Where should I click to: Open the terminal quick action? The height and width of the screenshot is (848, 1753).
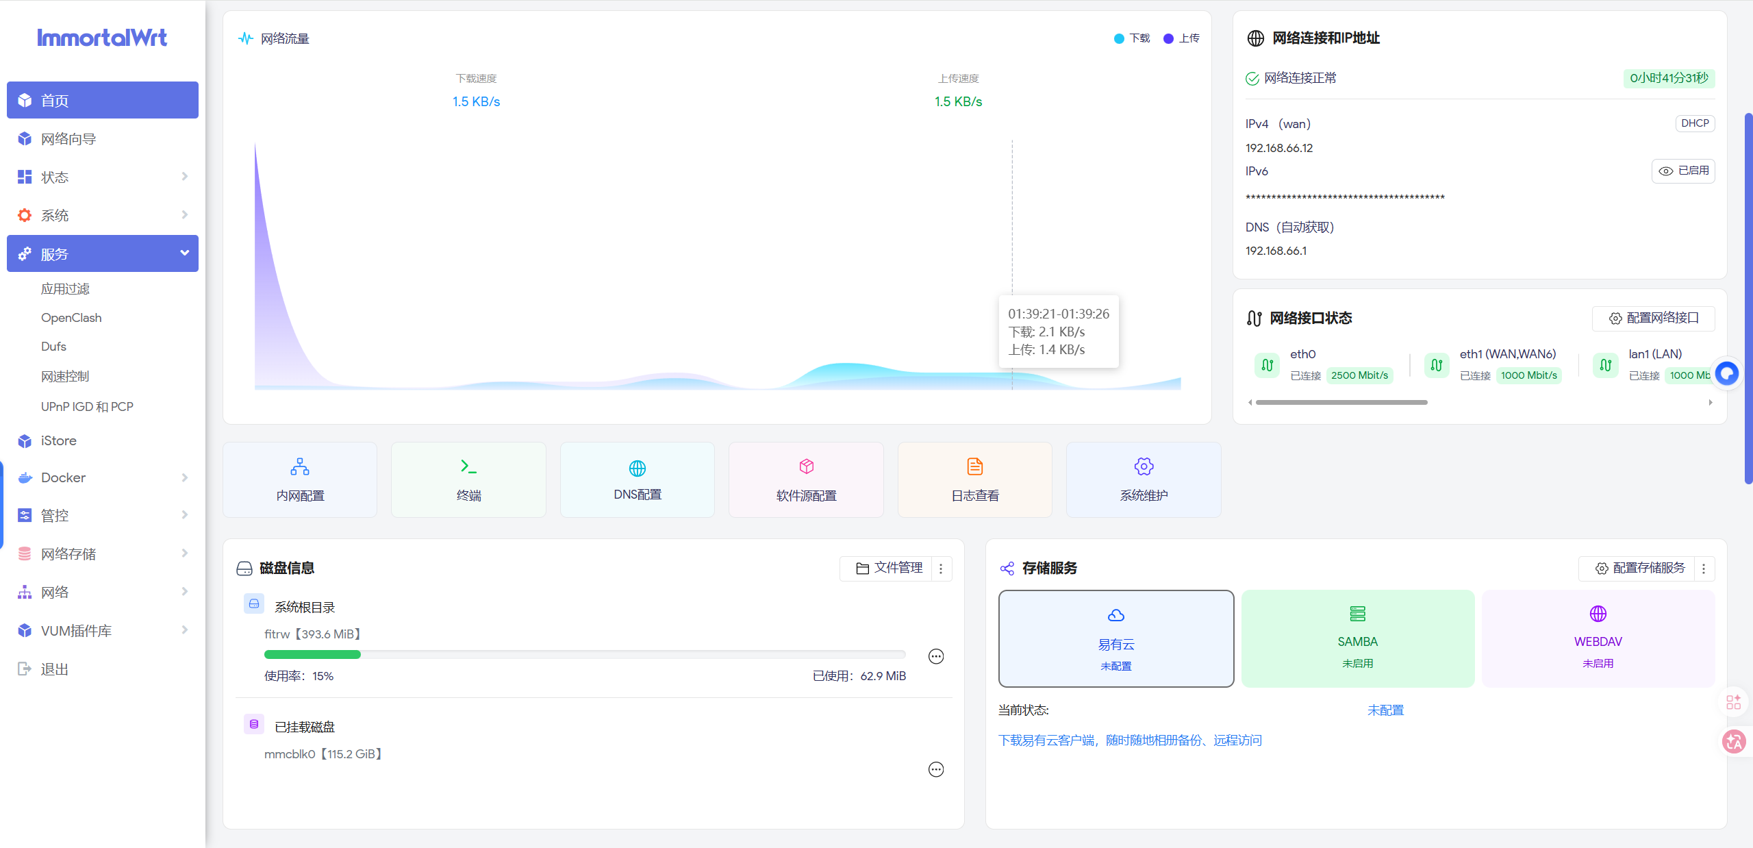468,479
